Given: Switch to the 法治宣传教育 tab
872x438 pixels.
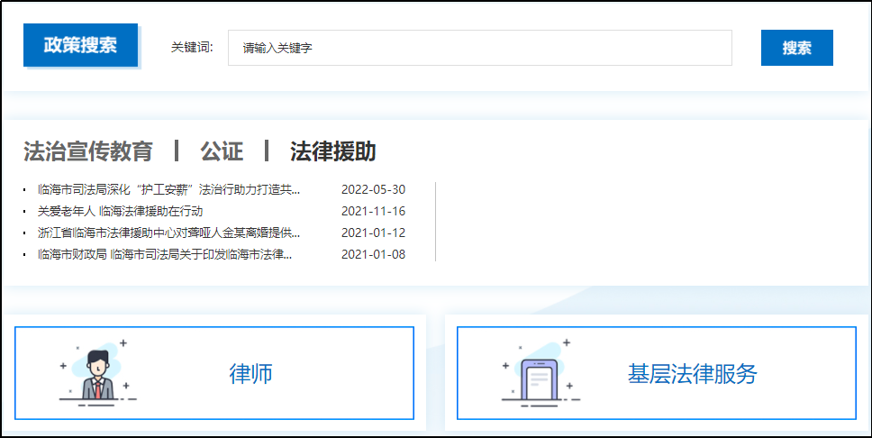Looking at the screenshot, I should tap(88, 151).
